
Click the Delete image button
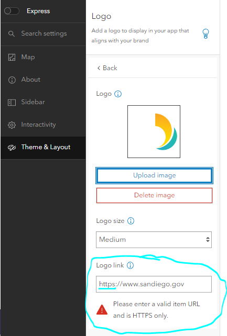(154, 195)
